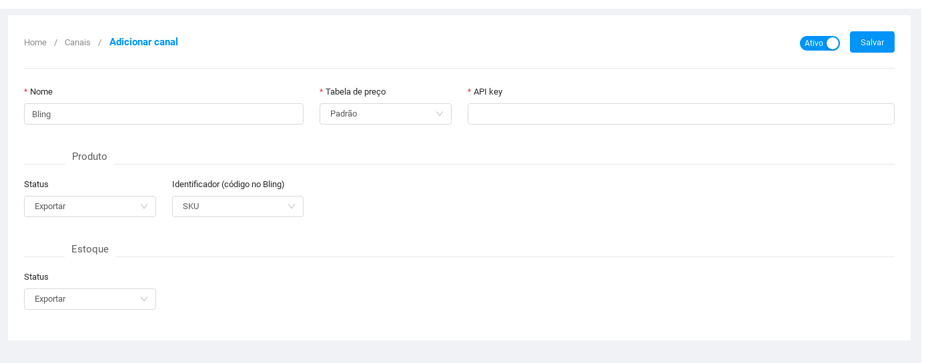This screenshot has height=363, width=926.
Task: Click into the API key field
Action: pos(680,114)
